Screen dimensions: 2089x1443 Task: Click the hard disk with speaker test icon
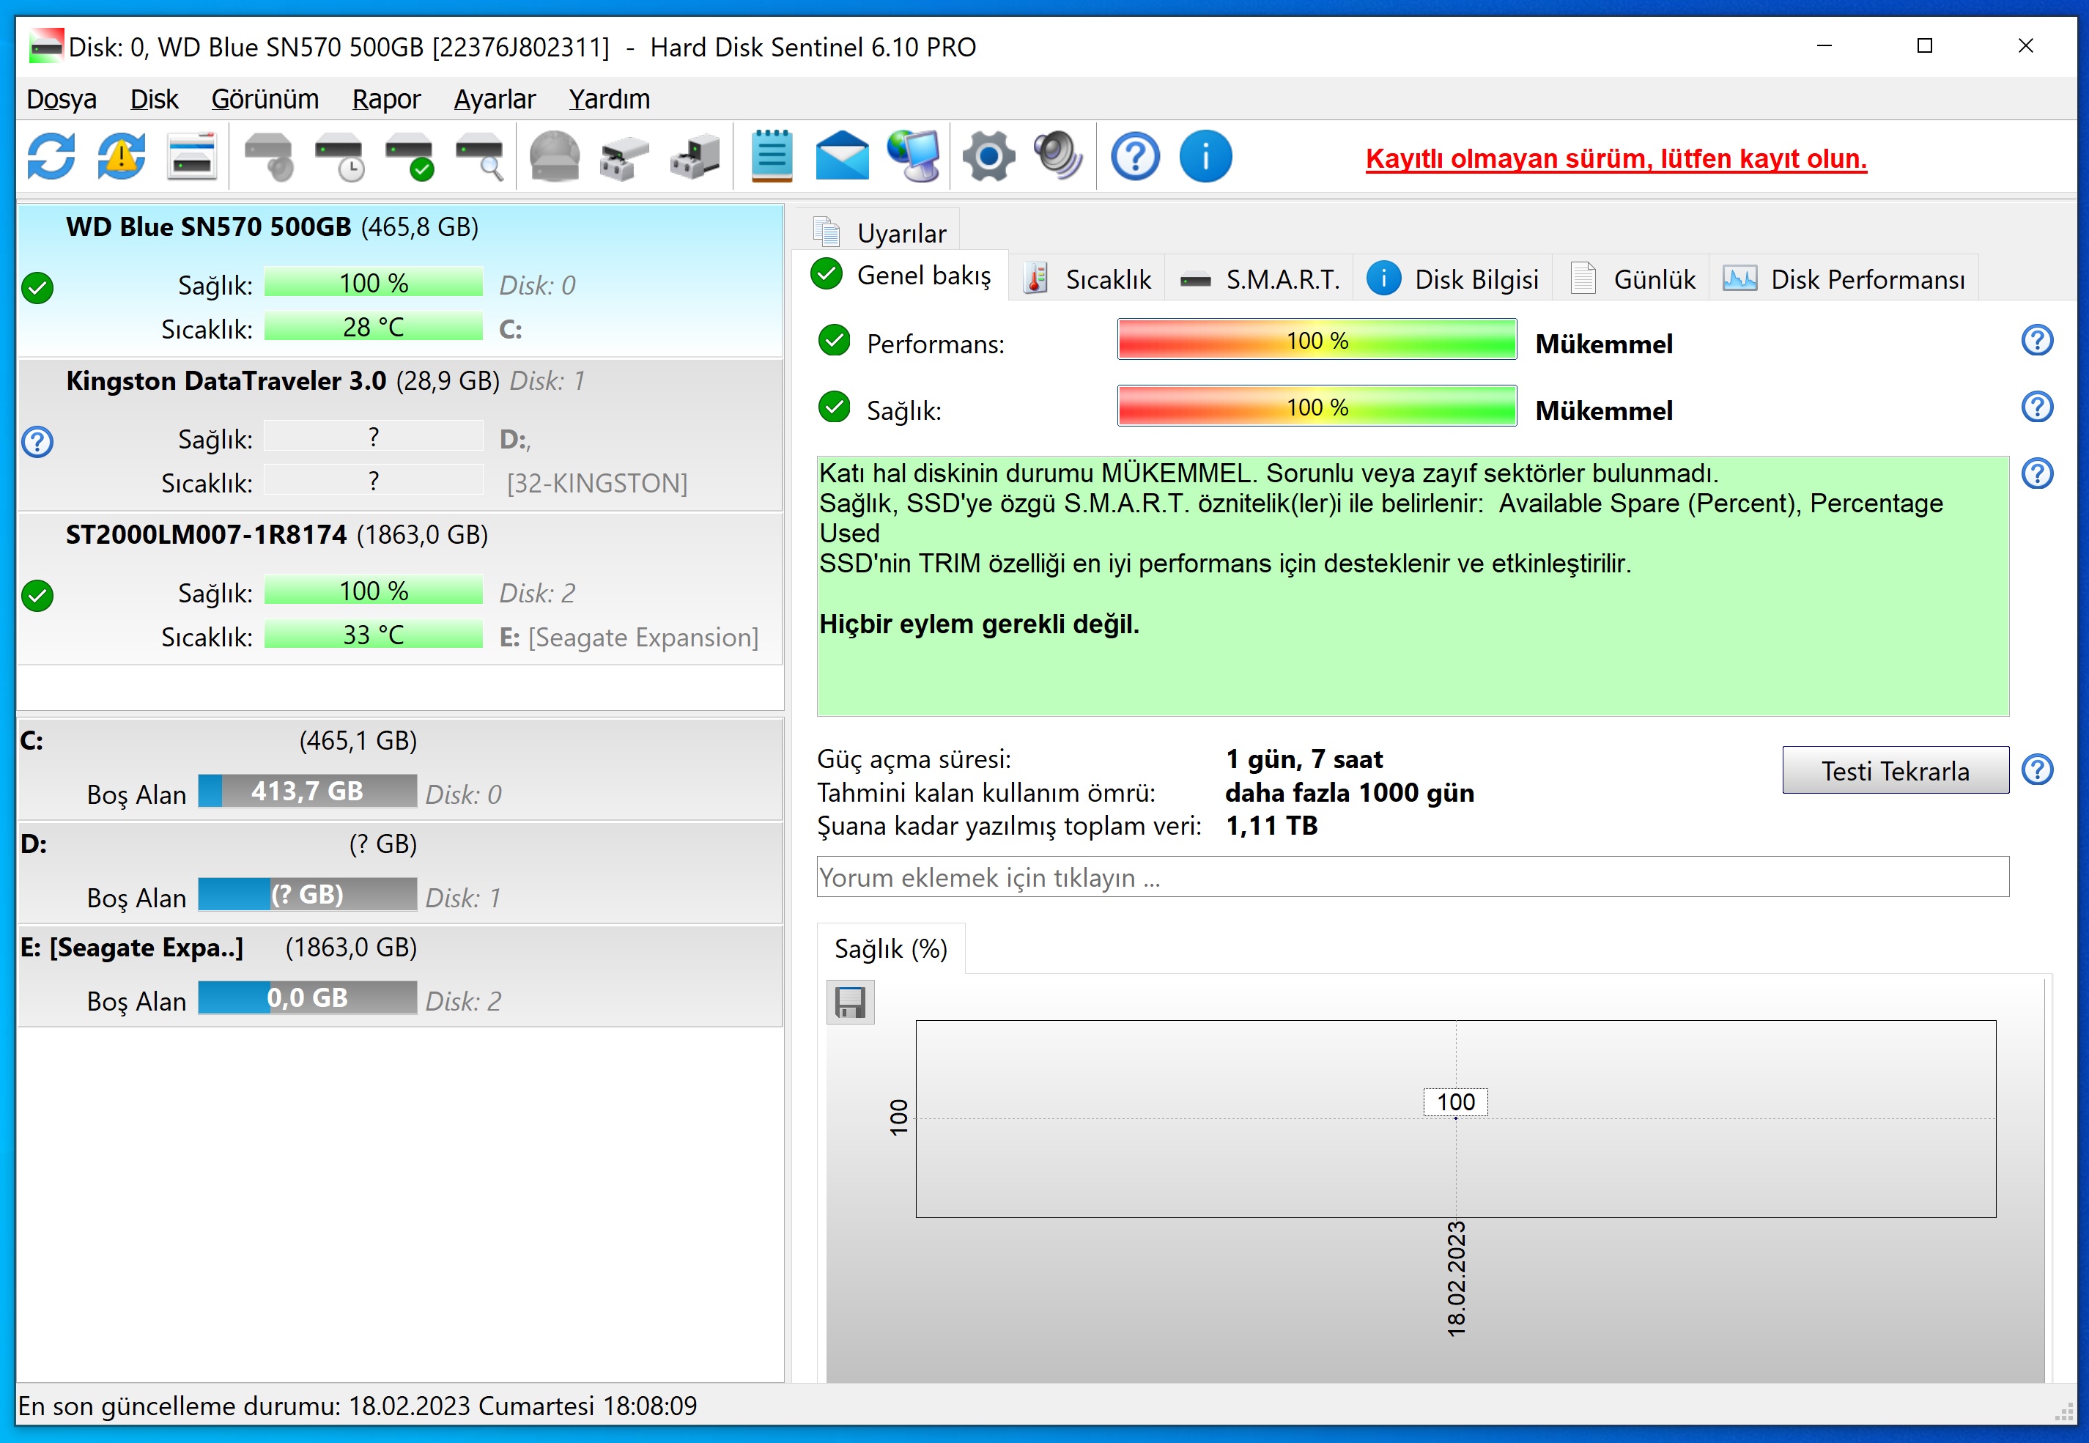coord(268,156)
